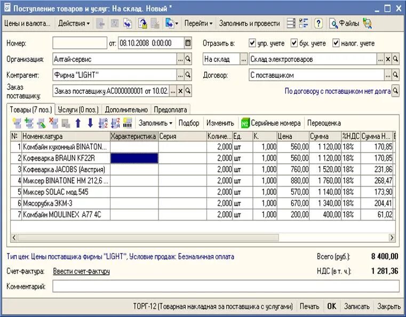Move the selected row up with blue arrow
406x317 pixels.
[x=78, y=123]
